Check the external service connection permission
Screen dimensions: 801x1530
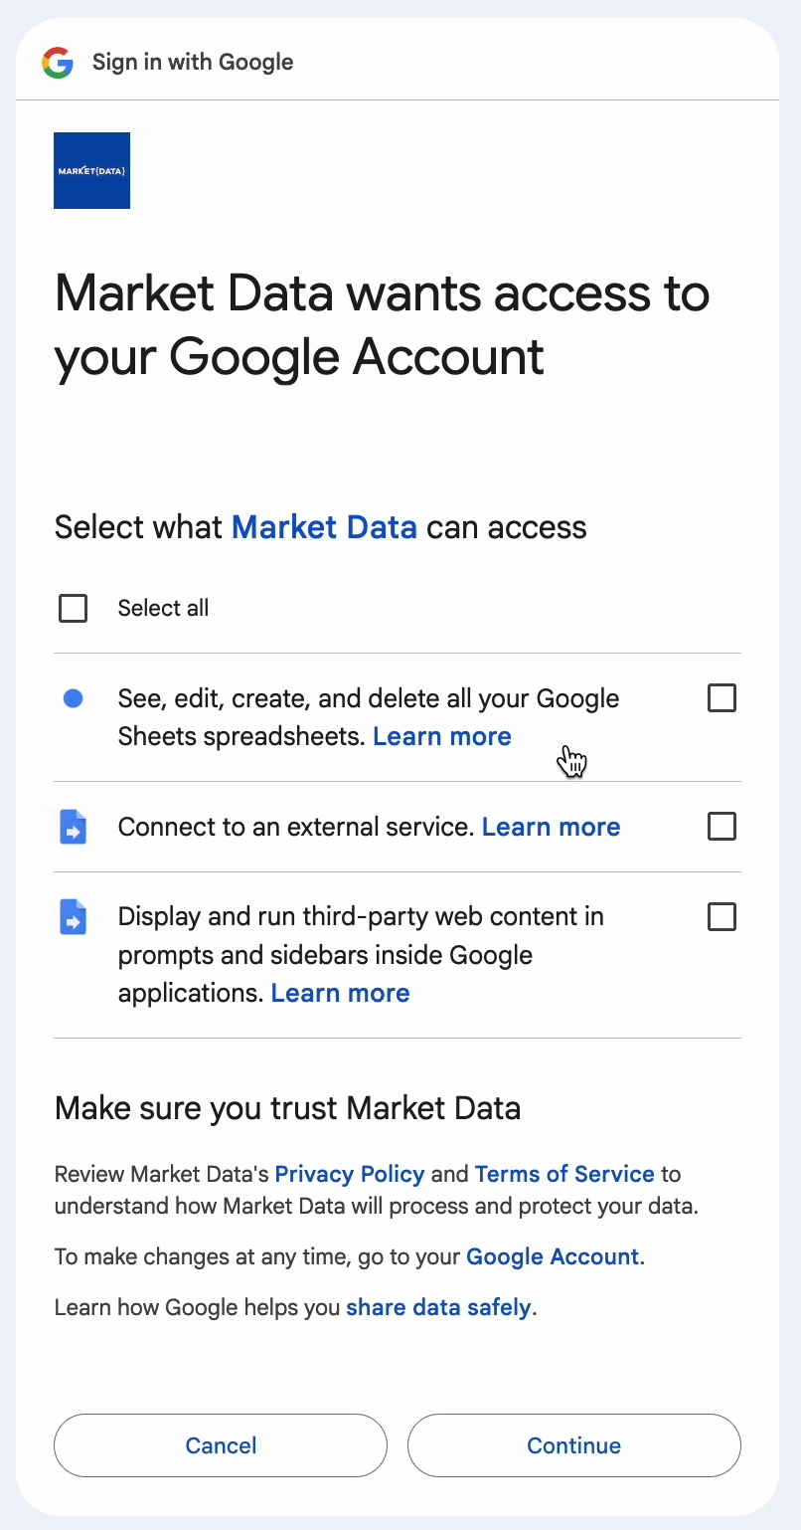[x=721, y=826]
